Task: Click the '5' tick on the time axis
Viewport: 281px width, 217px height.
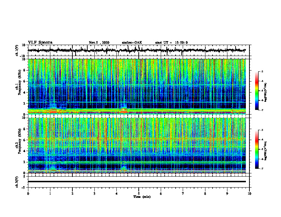Action: tap(139, 194)
